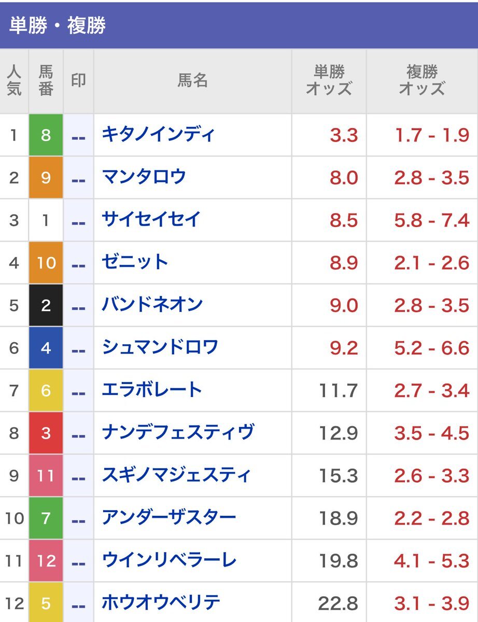Click the blue number 4 box

point(46,348)
